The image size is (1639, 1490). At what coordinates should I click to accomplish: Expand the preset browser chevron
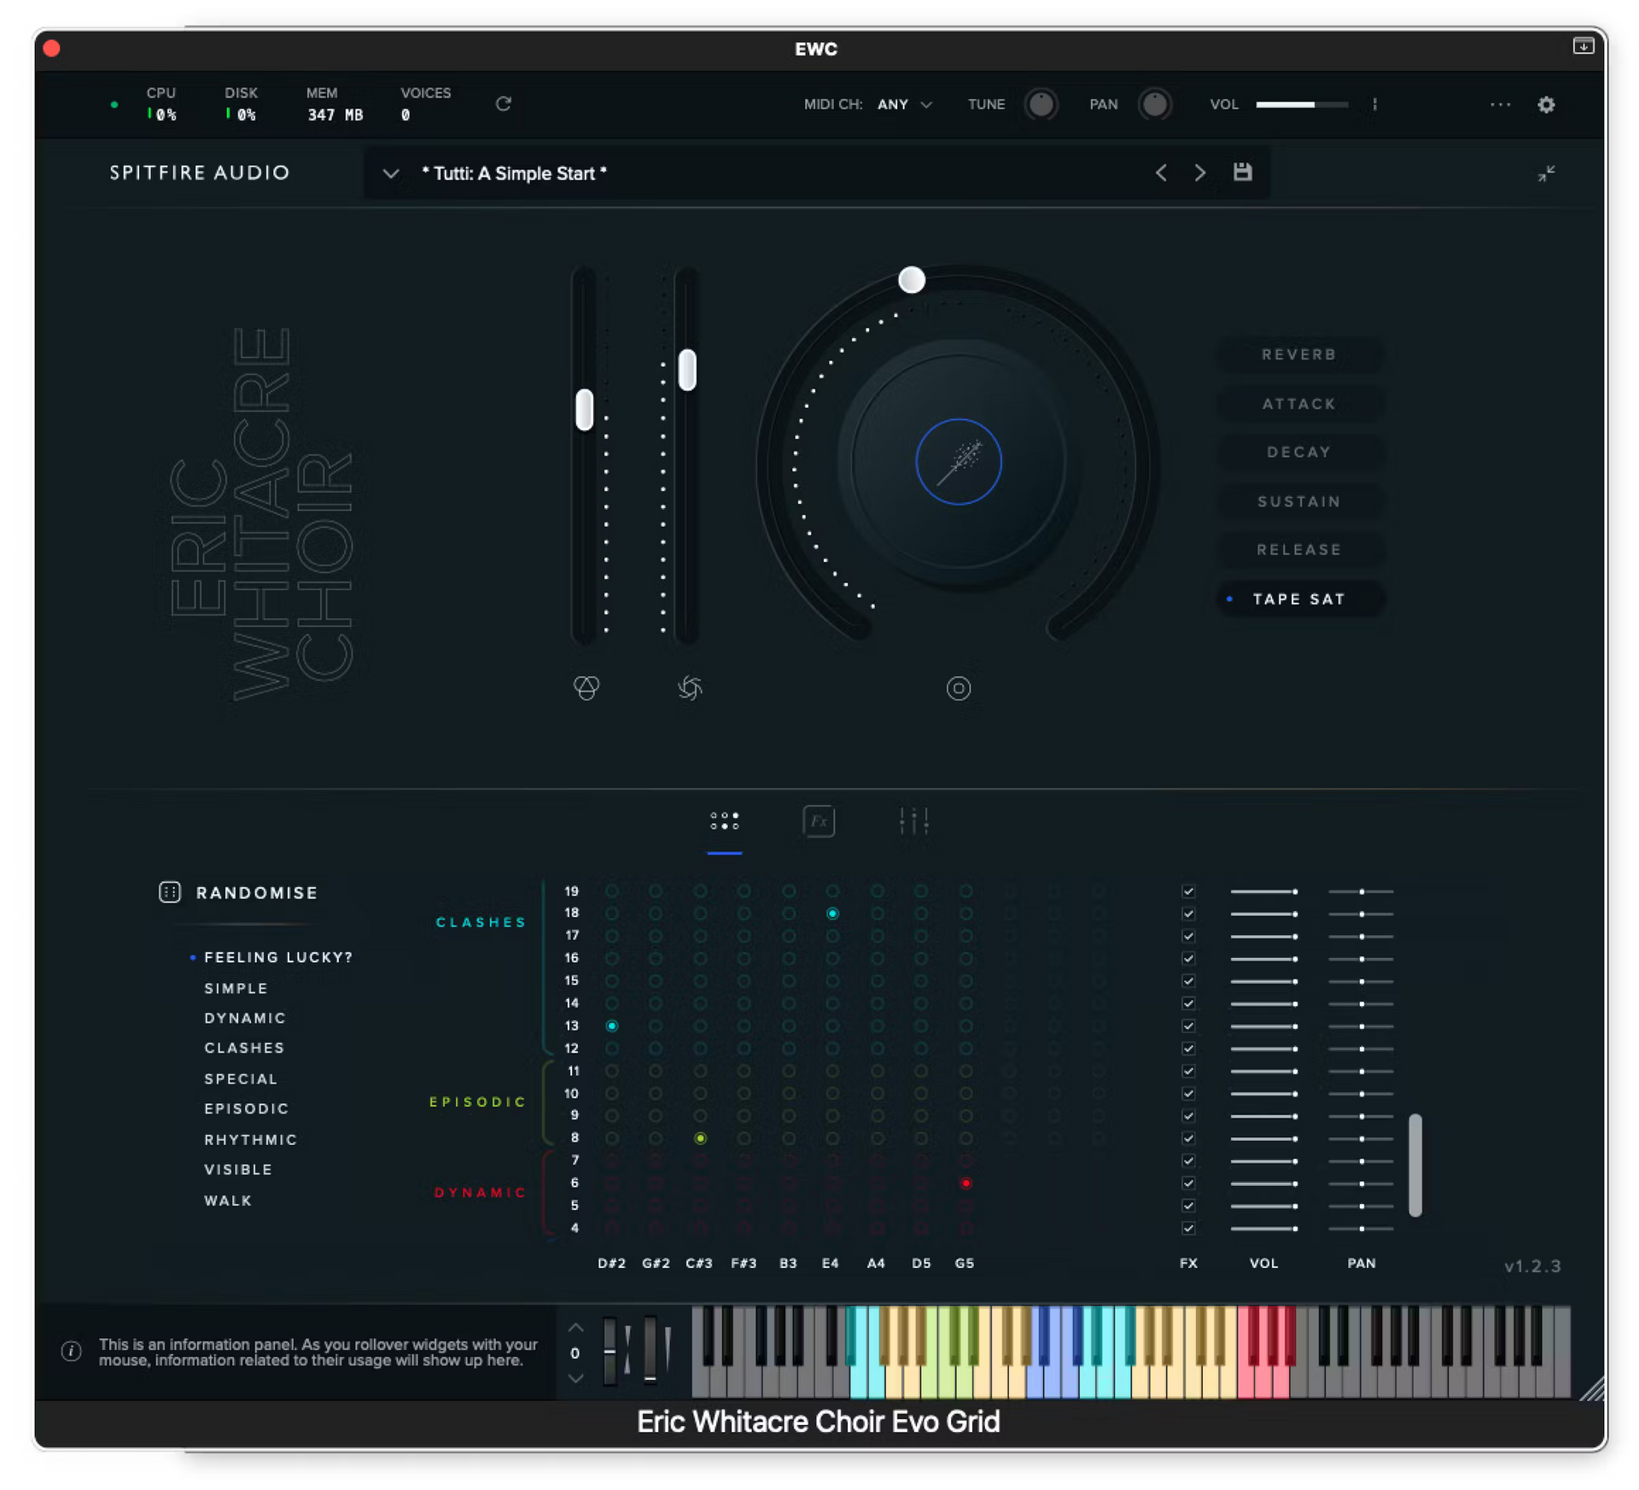click(x=391, y=173)
